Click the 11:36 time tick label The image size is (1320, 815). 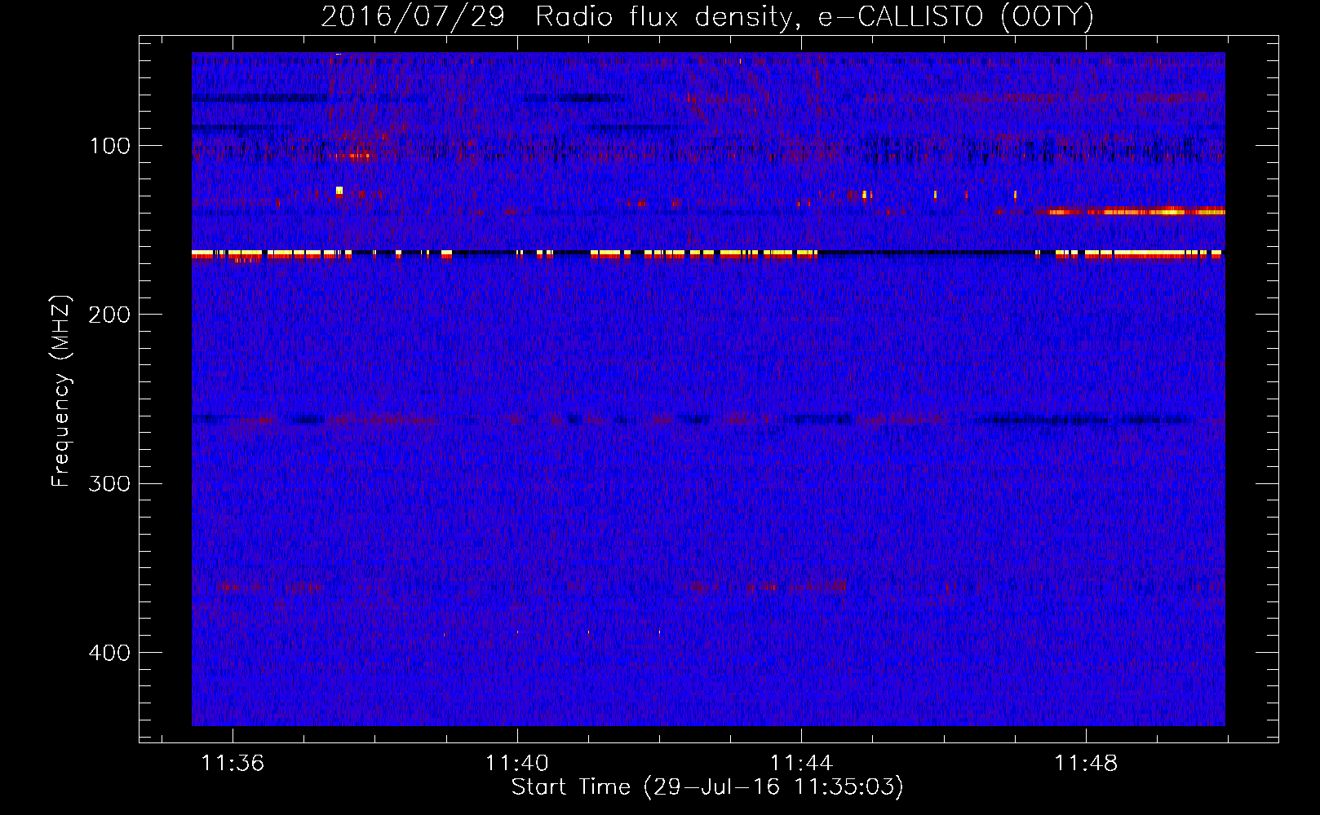tap(233, 763)
